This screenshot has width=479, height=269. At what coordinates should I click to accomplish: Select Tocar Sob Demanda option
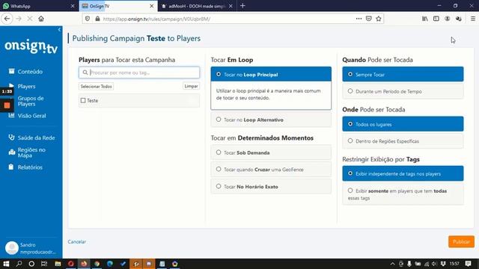(271, 152)
